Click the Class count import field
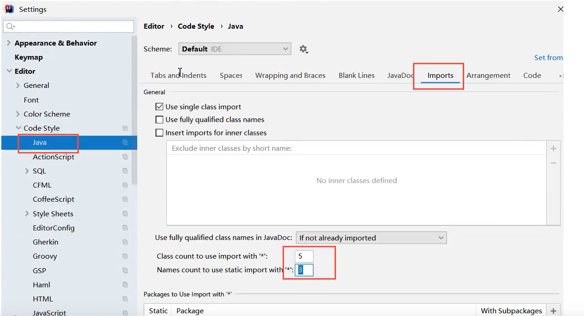 (304, 256)
